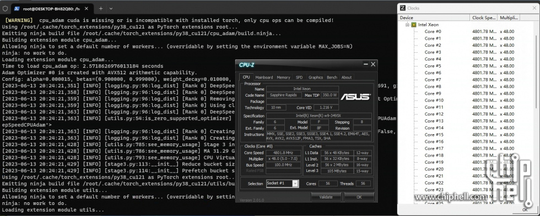Viewport: 540px width, 216px height.
Task: Click the Intel Xeon processor chip icon
Action: pyautogui.click(x=414, y=25)
